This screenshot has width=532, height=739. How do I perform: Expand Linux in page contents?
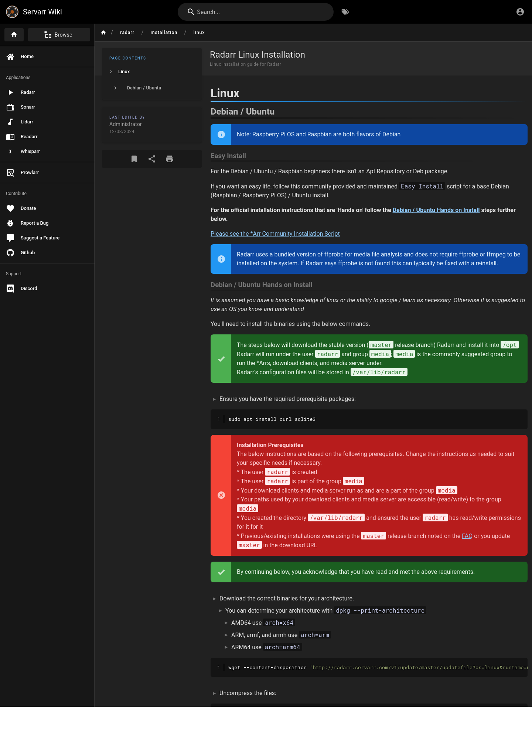(x=111, y=72)
